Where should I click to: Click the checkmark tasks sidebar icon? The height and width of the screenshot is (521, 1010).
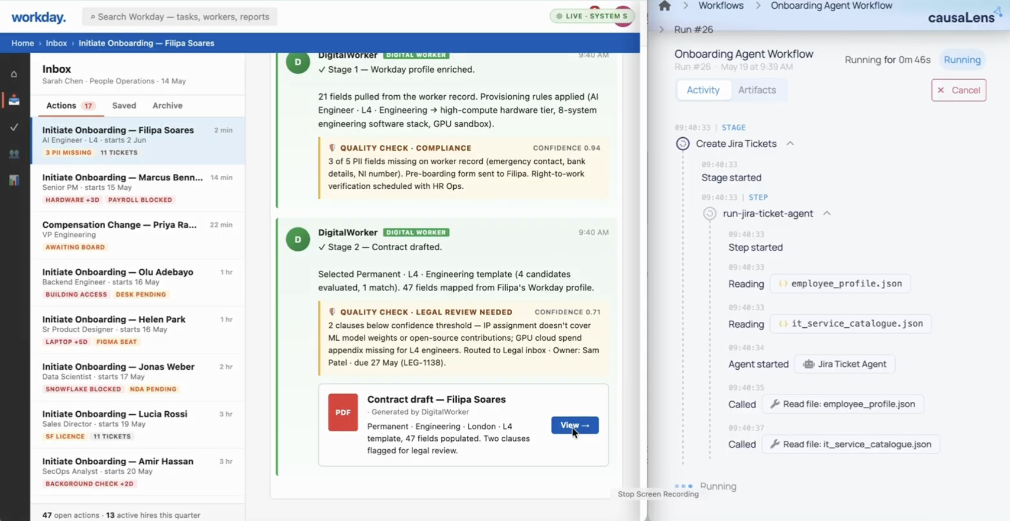(14, 127)
